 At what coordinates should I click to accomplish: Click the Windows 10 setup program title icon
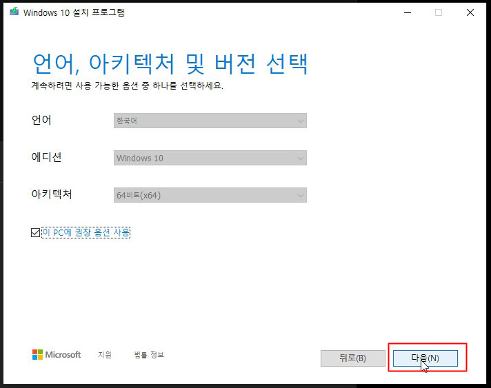(14, 12)
